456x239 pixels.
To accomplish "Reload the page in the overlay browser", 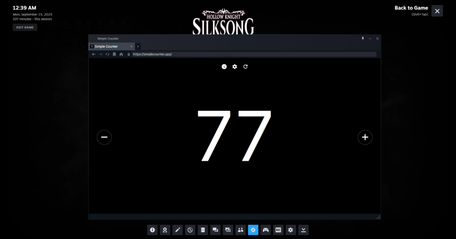I will [x=107, y=54].
